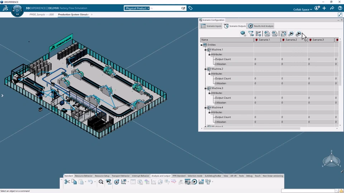The width and height of the screenshot is (344, 193).
Task: Click the export XML icon
Action: (274, 34)
